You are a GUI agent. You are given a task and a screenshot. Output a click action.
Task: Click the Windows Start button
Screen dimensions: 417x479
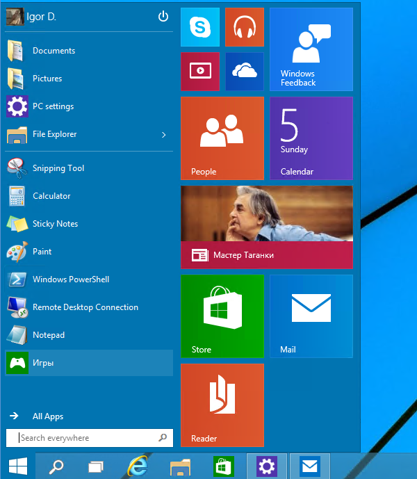point(17,466)
